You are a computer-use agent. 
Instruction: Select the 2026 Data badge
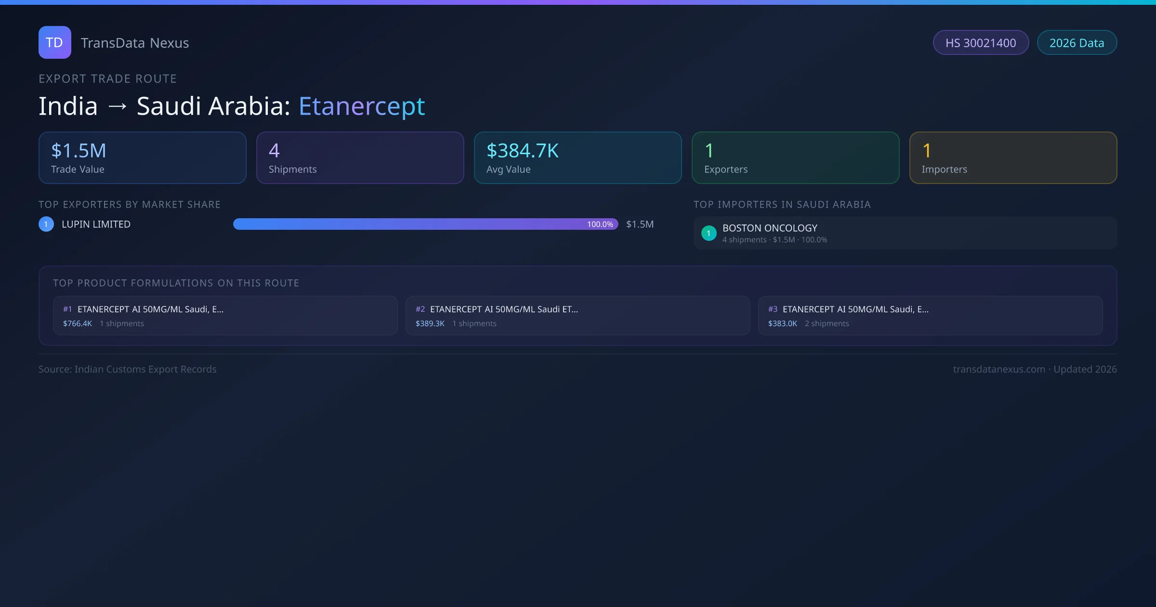[x=1076, y=43]
